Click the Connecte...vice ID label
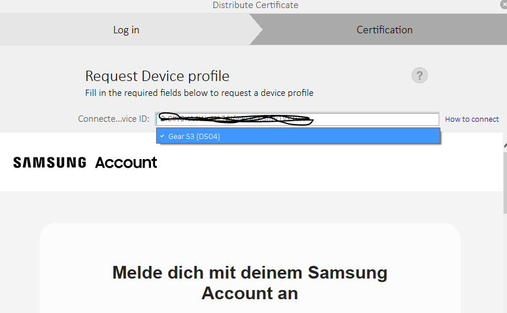507x313 pixels. [114, 119]
